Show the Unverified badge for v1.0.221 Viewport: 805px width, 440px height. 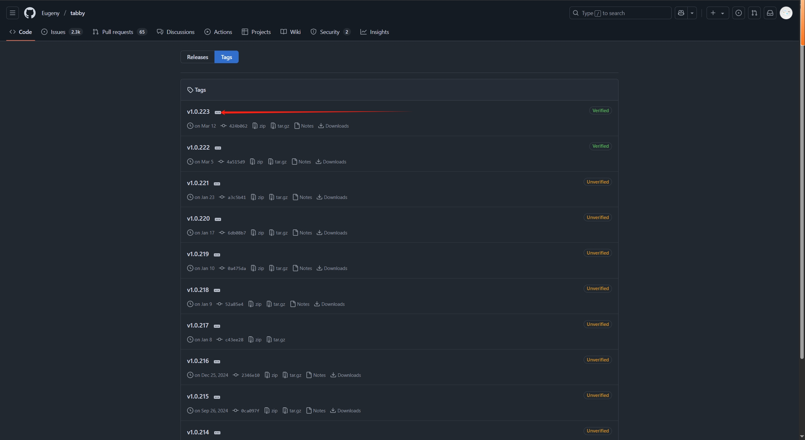point(597,182)
